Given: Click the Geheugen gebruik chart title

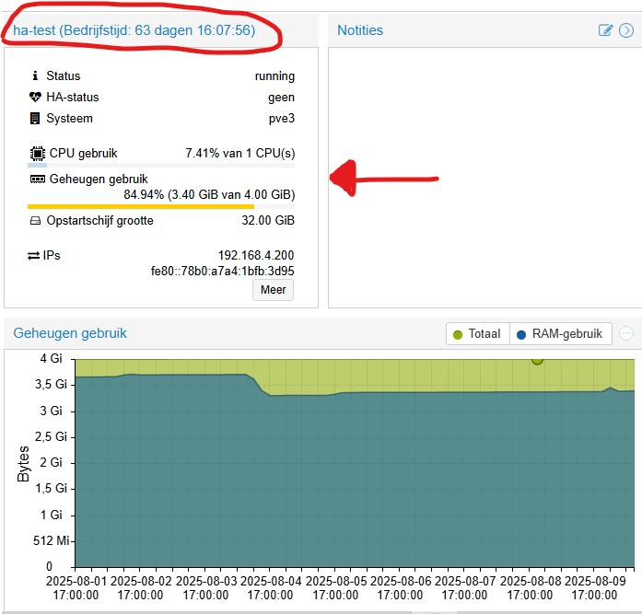Looking at the screenshot, I should [x=70, y=333].
